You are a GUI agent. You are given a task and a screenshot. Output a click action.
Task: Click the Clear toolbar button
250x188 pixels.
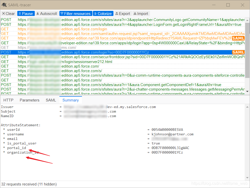pos(8,14)
